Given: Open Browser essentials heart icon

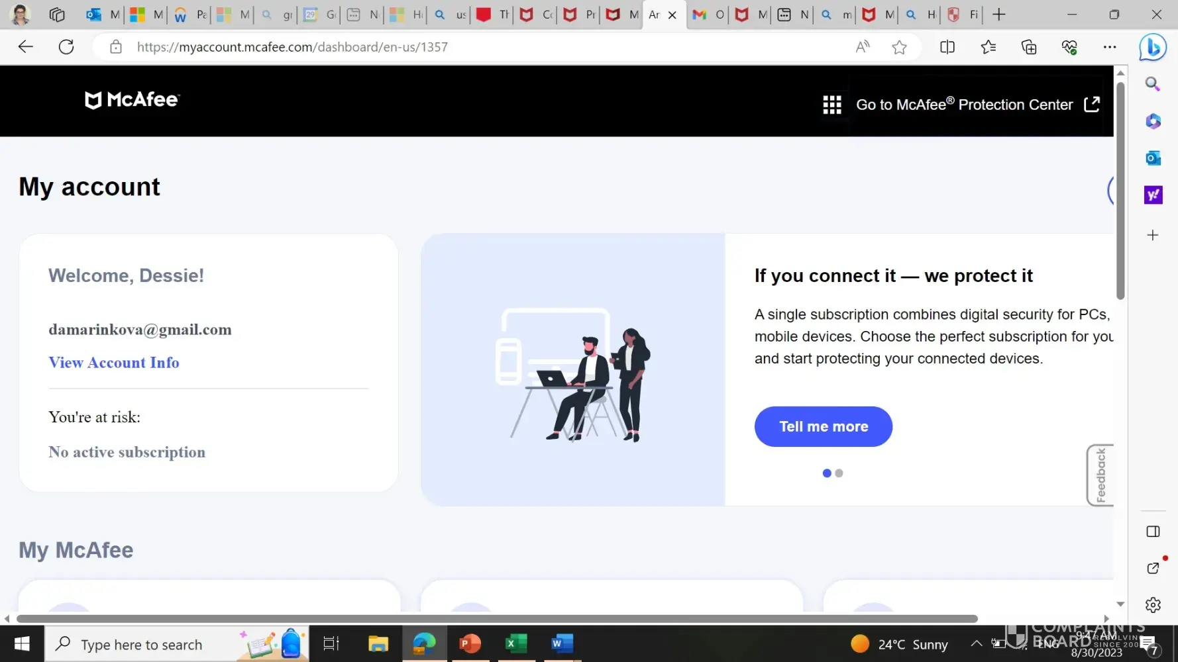Looking at the screenshot, I should (1069, 47).
